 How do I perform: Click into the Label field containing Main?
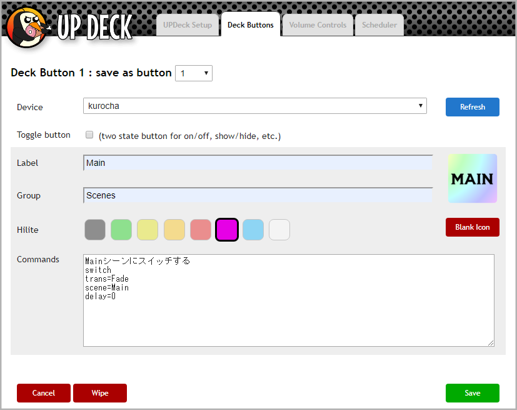pyautogui.click(x=258, y=163)
